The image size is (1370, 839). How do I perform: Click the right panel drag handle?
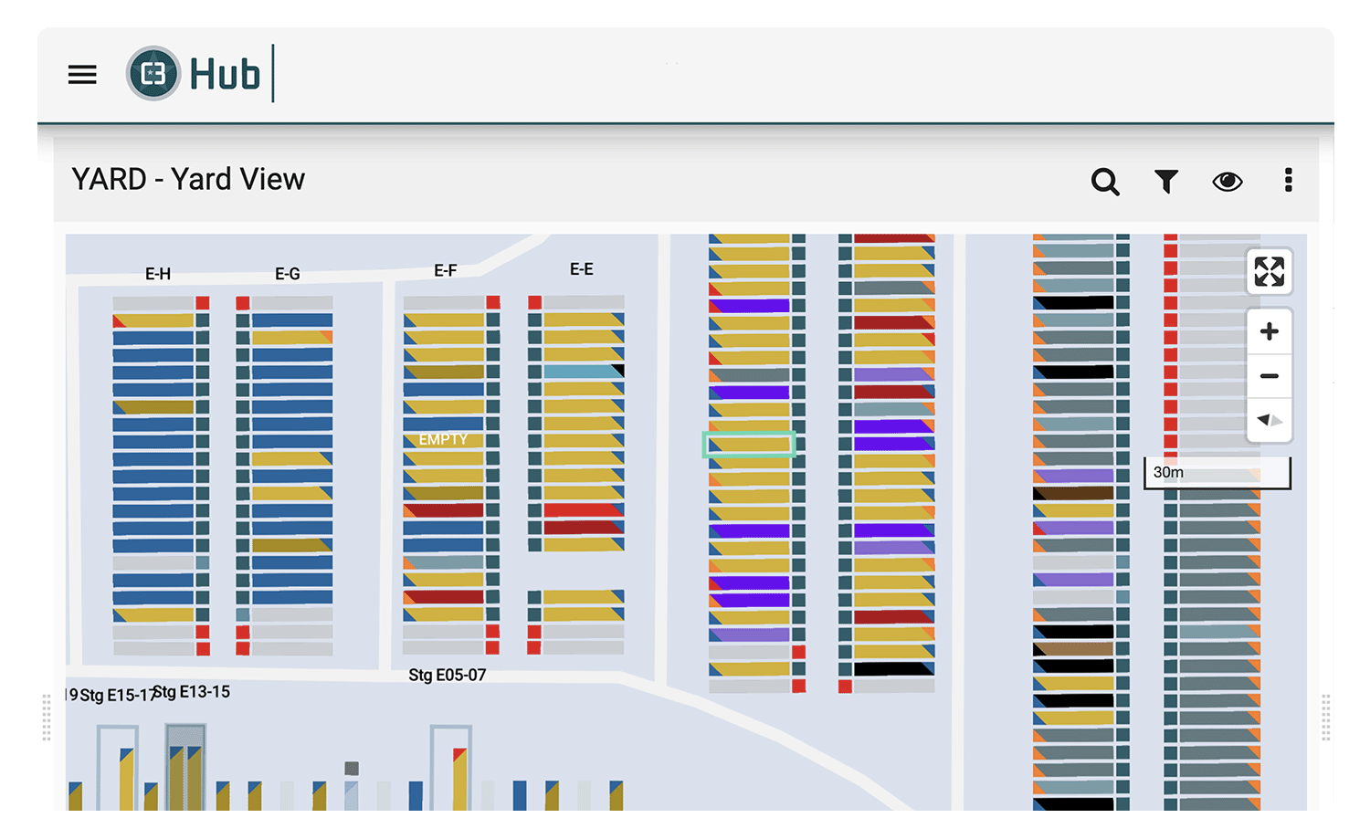1325,718
